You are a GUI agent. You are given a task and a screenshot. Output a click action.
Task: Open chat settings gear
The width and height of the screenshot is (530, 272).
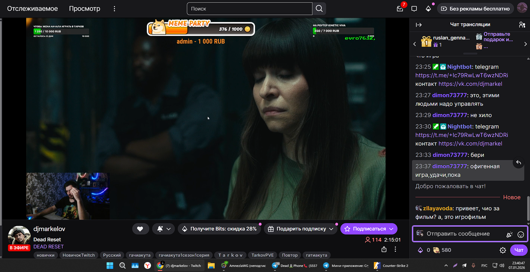click(x=503, y=250)
